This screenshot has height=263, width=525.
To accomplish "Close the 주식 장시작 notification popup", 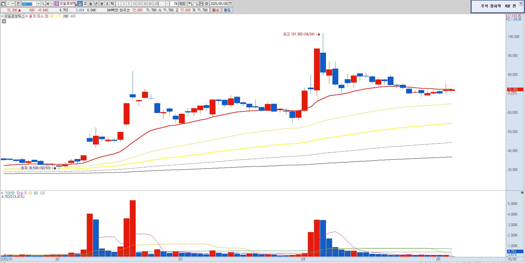I will [521, 3].
